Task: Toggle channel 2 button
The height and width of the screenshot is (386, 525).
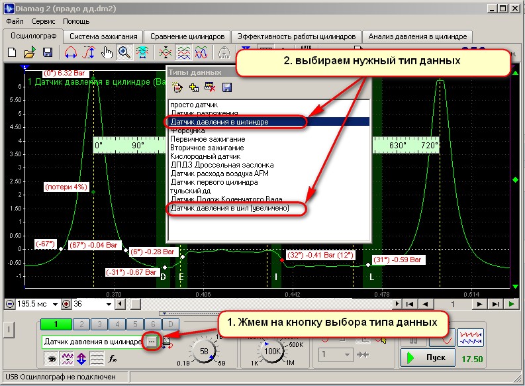Action: pyautogui.click(x=81, y=324)
